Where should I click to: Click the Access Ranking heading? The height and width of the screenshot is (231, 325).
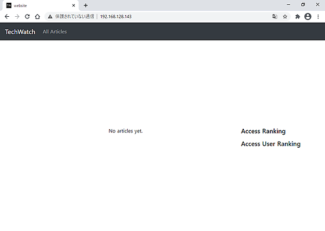pyautogui.click(x=263, y=131)
